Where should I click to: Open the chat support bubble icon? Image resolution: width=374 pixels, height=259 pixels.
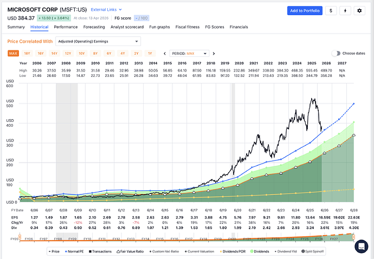360,246
